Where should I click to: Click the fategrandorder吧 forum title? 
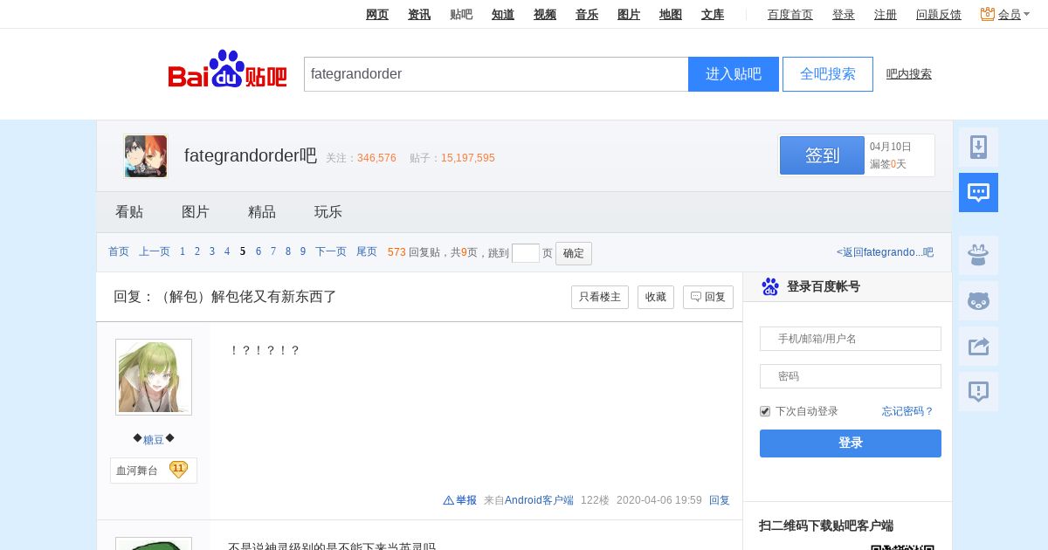point(251,156)
